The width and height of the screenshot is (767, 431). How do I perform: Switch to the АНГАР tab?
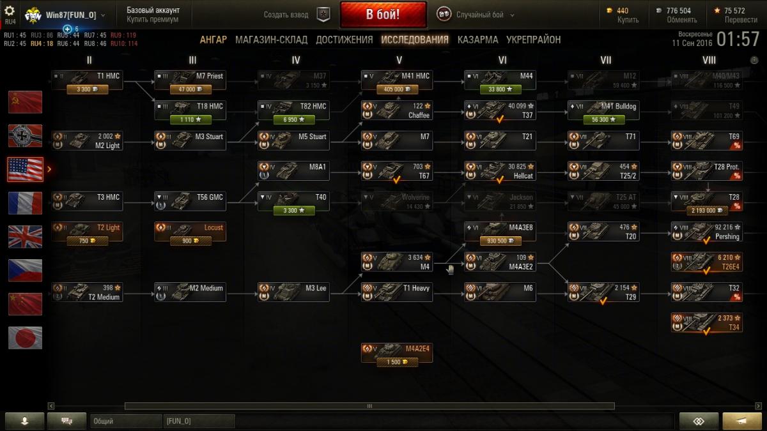coord(213,40)
